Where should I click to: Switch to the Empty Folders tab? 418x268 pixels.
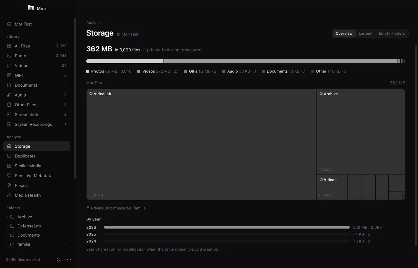point(392,33)
